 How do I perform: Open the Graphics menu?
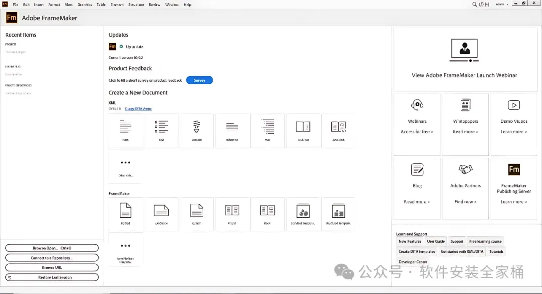click(85, 5)
